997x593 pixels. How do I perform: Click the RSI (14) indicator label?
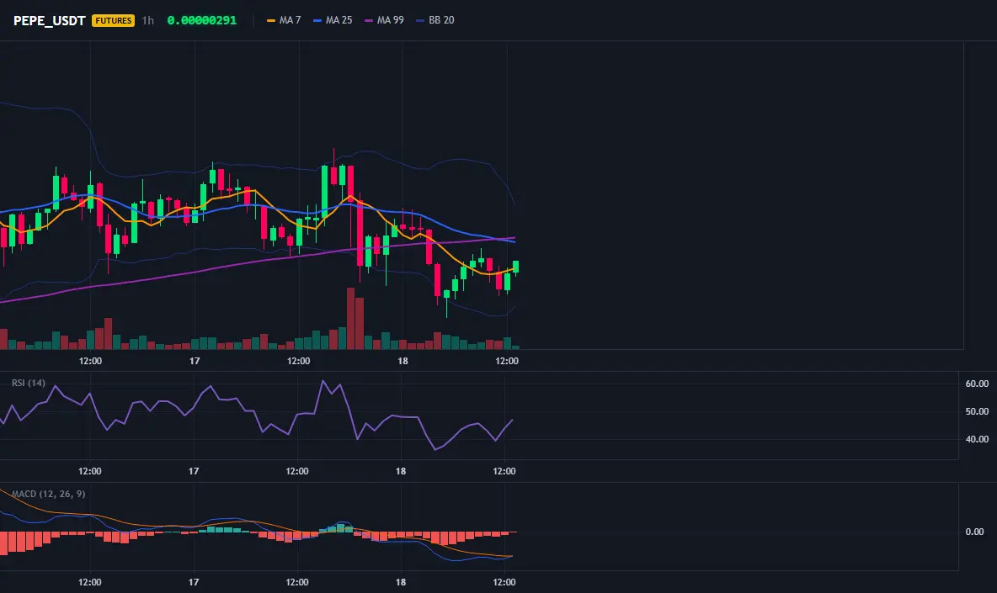(x=29, y=383)
